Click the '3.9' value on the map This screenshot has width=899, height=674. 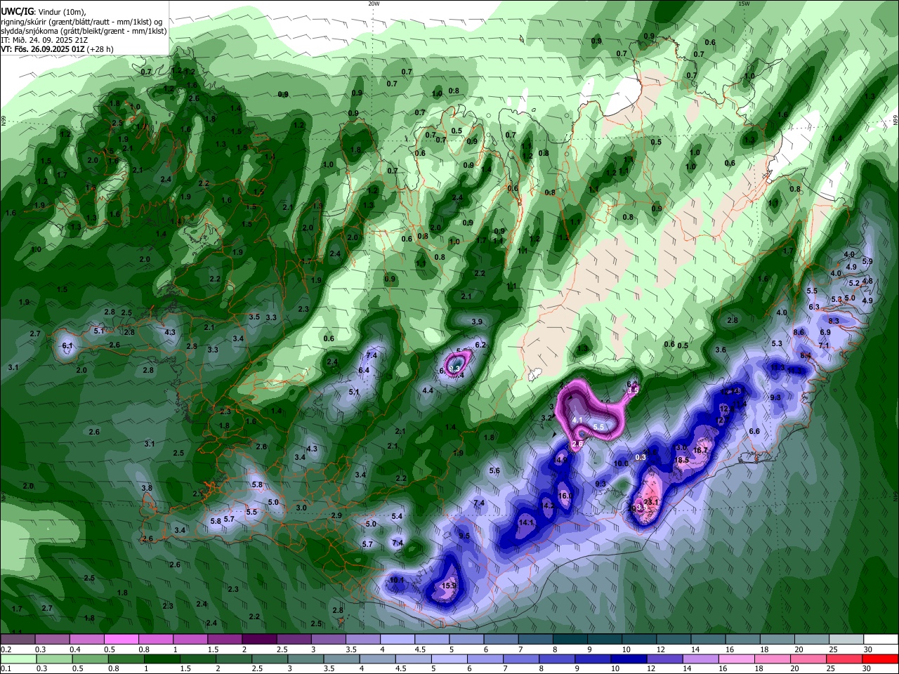(x=477, y=322)
